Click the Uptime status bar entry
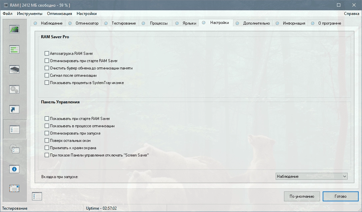362x212 pixels. click(101, 208)
